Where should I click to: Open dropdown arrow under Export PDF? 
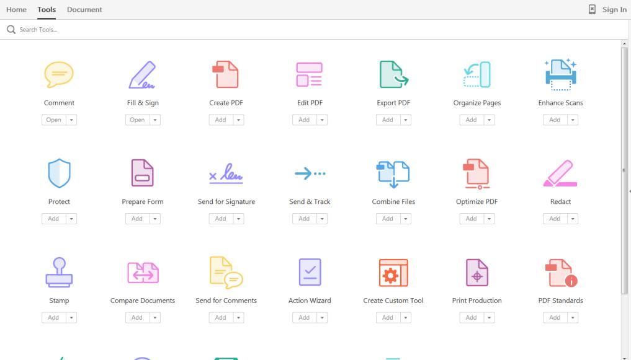point(406,120)
